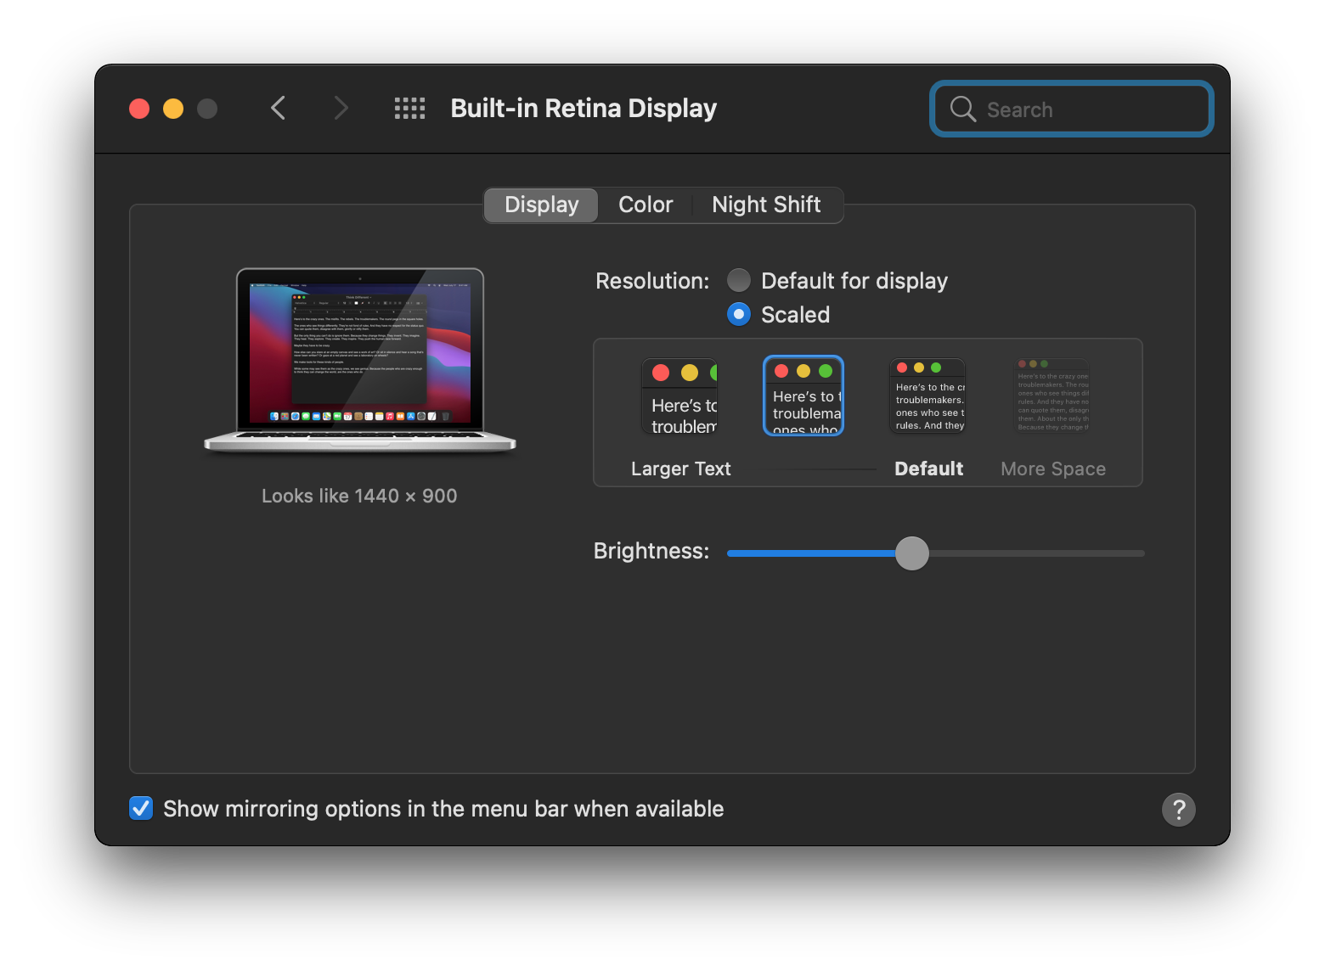Show all preferences via grid icon
The image size is (1325, 971).
pyautogui.click(x=409, y=108)
